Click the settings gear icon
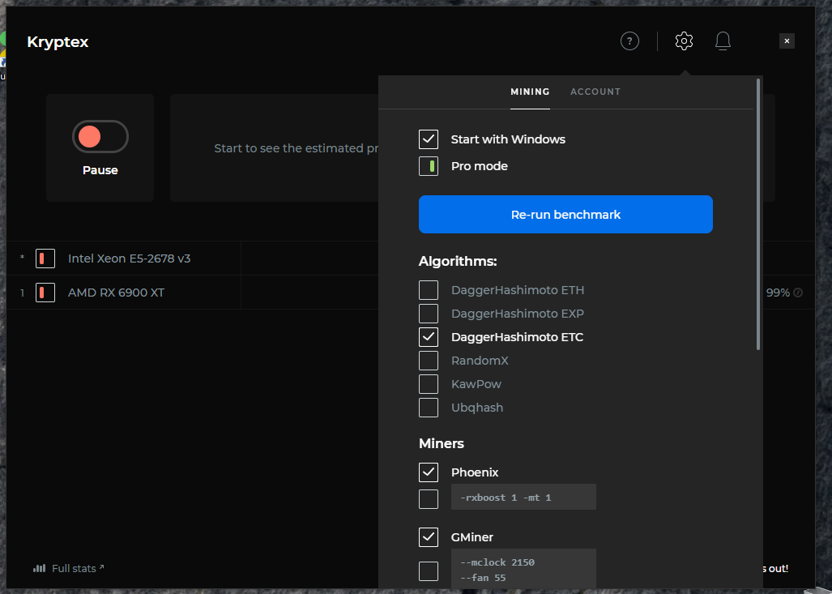 click(x=684, y=41)
